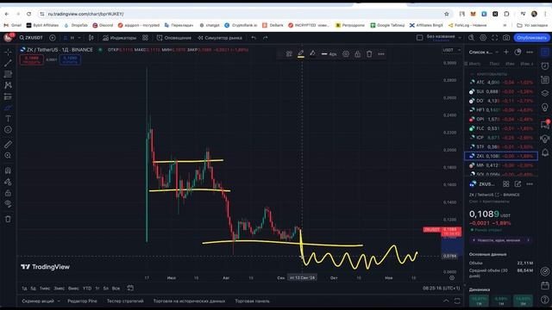Open Оповещение alert creation
This screenshot has width=552, height=310.
pyautogui.click(x=174, y=38)
